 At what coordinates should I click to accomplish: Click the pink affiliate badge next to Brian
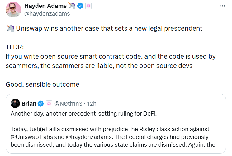(49, 103)
